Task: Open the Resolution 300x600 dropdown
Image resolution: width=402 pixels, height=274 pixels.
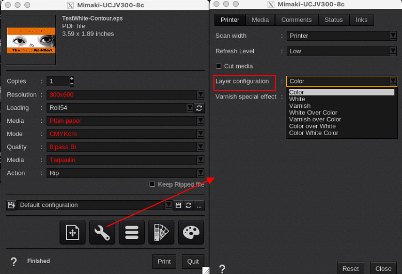Action: (200, 95)
